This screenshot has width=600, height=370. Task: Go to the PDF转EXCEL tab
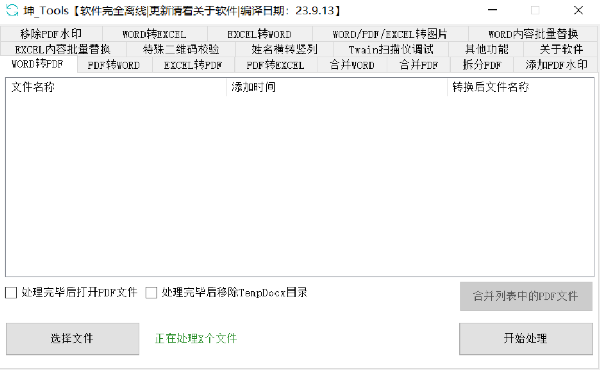pyautogui.click(x=276, y=65)
